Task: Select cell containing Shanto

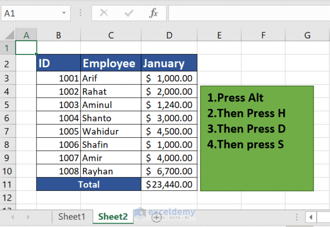Action: (x=111, y=118)
